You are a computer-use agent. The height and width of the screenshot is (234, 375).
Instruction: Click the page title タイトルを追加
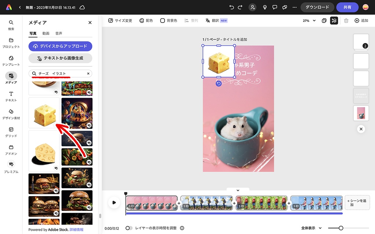(235, 39)
